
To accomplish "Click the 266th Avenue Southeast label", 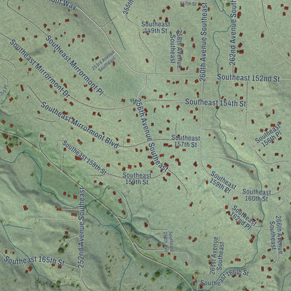I will [x=276, y=235].
